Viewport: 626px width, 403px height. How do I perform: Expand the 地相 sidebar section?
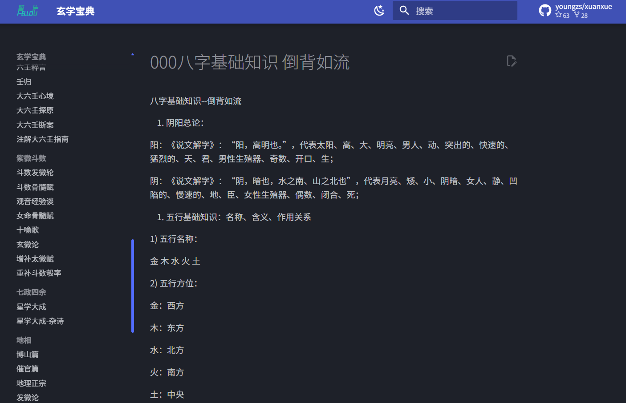[24, 340]
